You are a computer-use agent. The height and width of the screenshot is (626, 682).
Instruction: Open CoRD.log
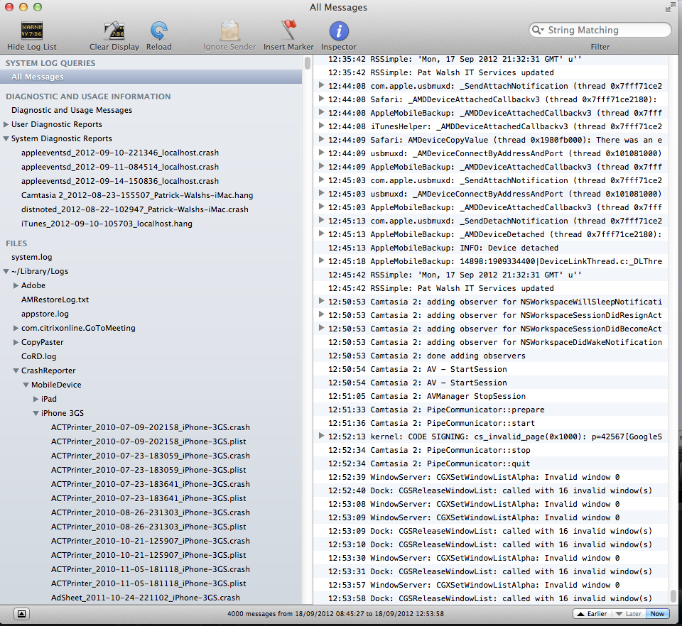38,356
